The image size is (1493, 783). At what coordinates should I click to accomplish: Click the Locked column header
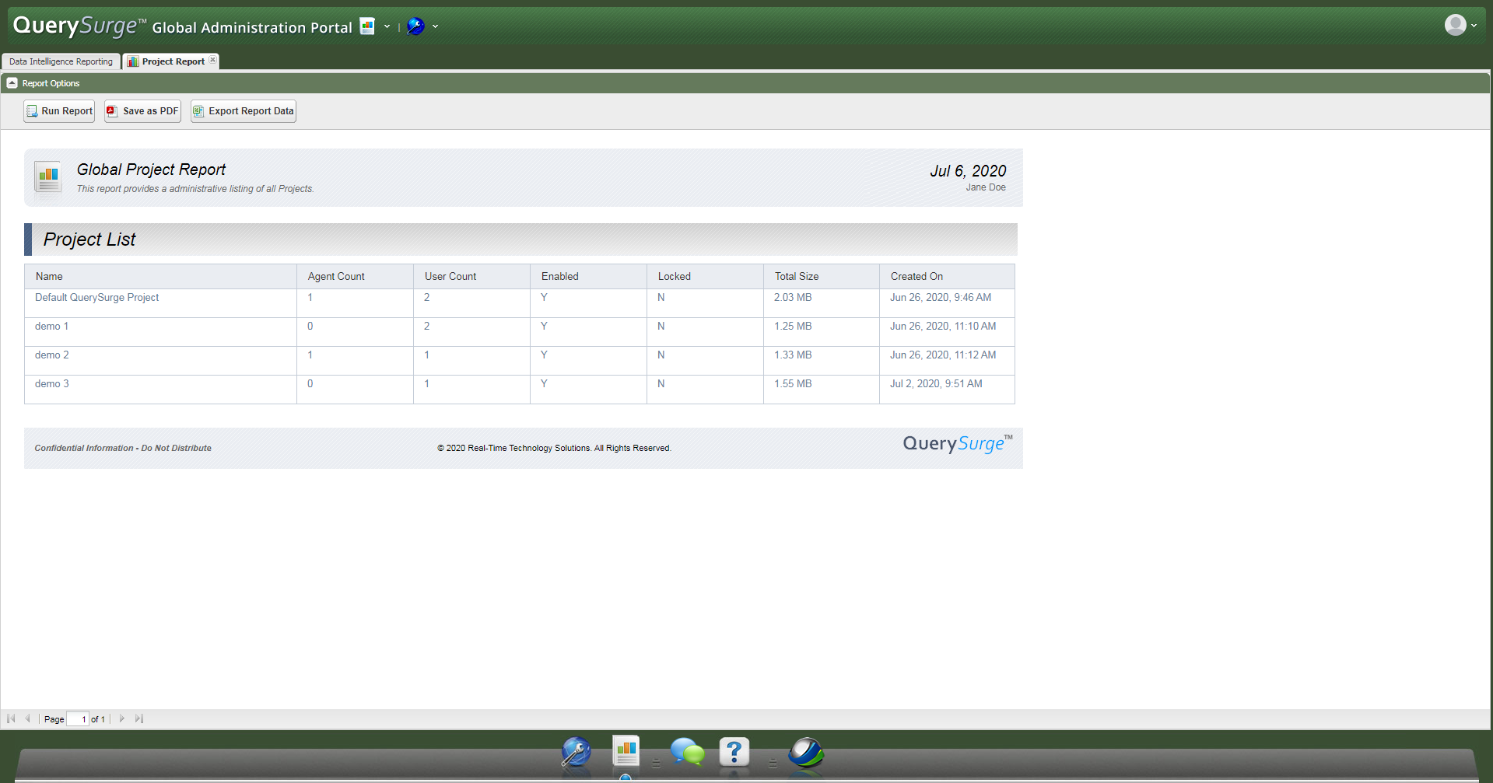click(x=705, y=276)
